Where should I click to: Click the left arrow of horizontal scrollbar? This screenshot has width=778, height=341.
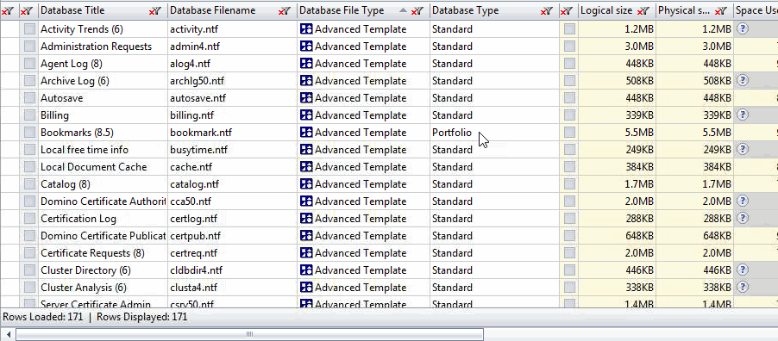point(8,334)
